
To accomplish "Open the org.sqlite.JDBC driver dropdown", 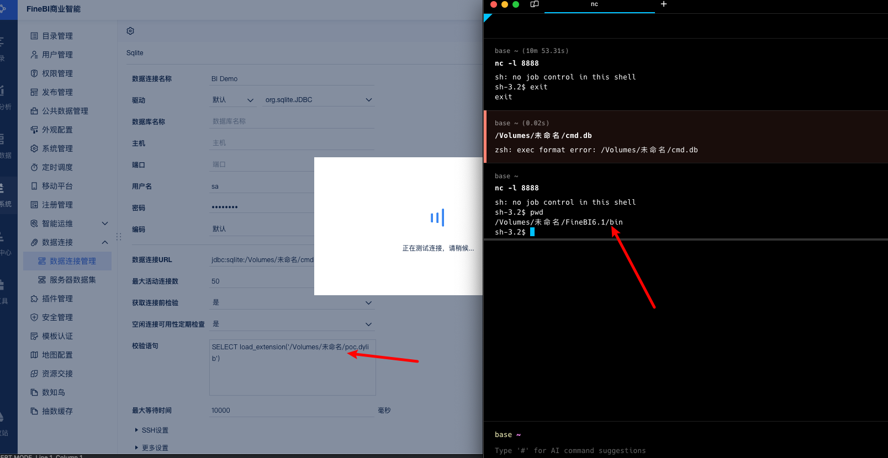I will click(368, 100).
